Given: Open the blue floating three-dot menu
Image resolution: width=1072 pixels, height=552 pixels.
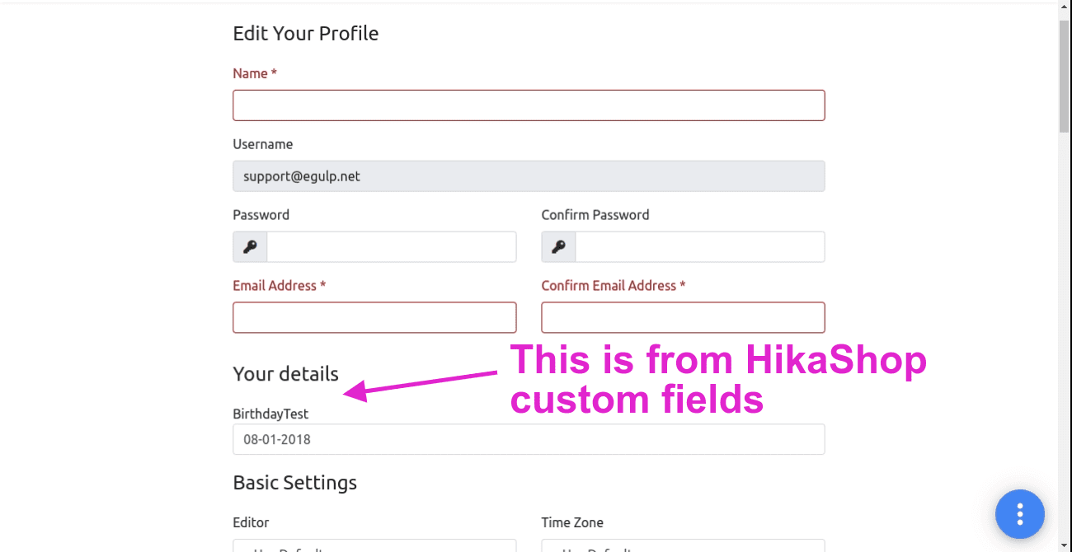Looking at the screenshot, I should 1019,514.
